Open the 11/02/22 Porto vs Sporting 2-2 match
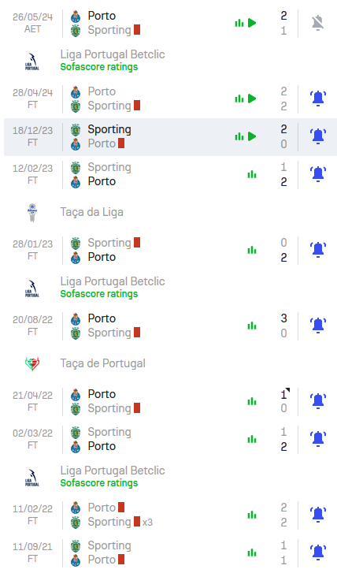This screenshot has width=337, height=573. tap(168, 515)
